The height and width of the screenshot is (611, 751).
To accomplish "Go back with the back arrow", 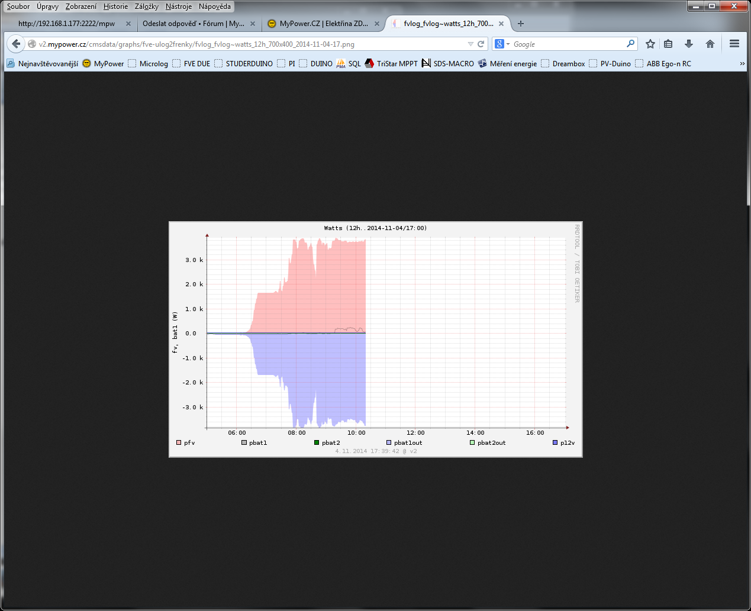I will tap(16, 44).
